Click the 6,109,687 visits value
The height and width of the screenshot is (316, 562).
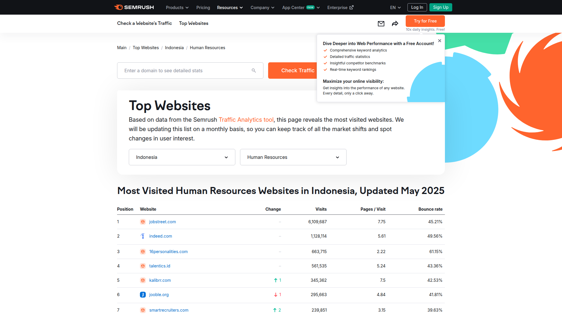318,222
